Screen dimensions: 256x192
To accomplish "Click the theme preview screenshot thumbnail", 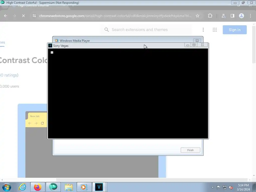I will [x=92, y=141].
